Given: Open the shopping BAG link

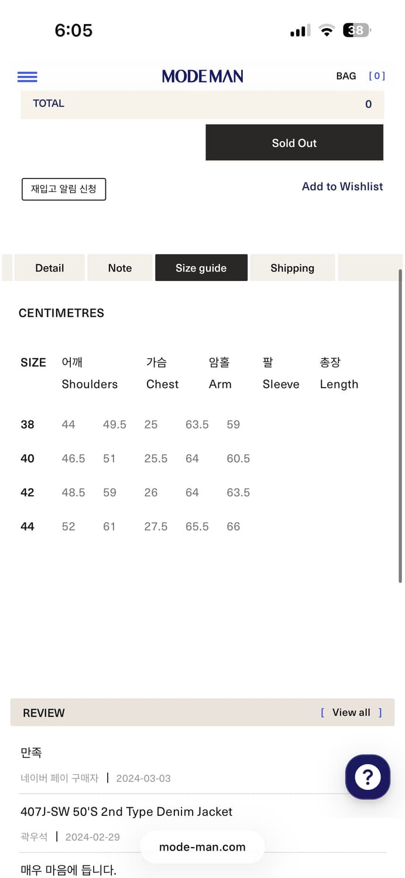Looking at the screenshot, I should point(346,76).
